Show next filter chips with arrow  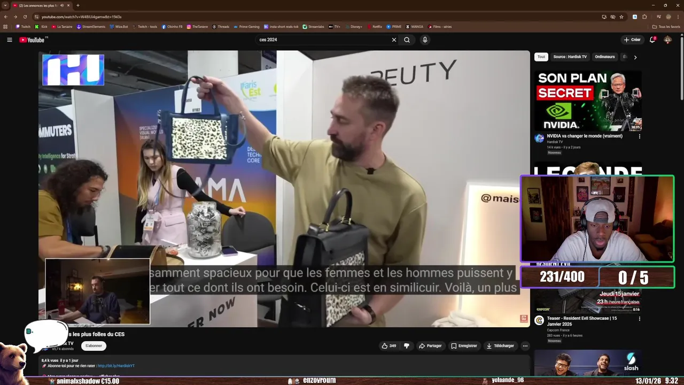pos(635,57)
